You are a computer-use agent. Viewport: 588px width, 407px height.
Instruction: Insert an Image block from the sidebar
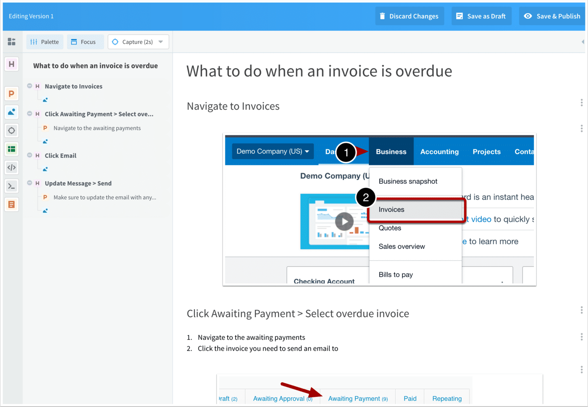11,112
